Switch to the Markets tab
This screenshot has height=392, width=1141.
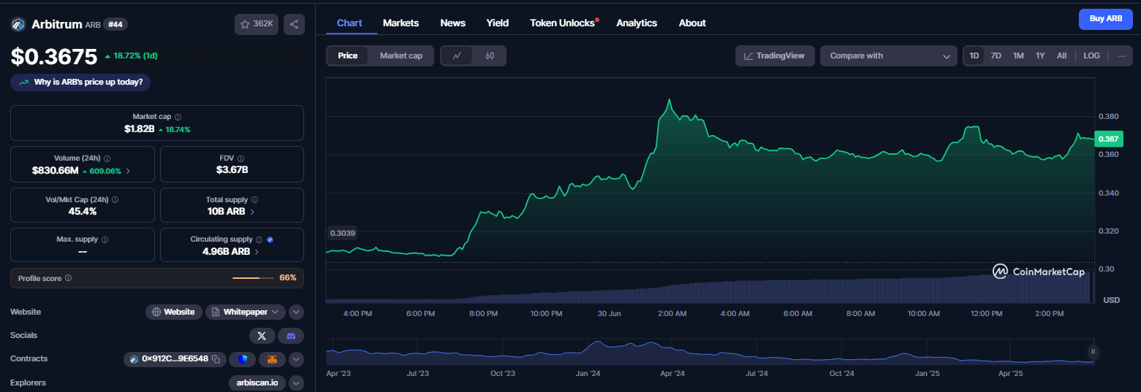tap(401, 23)
